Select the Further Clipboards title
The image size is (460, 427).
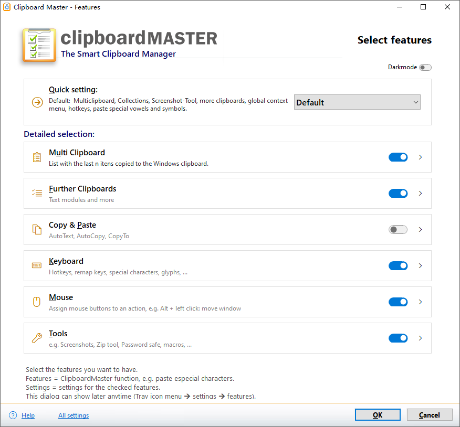(82, 189)
